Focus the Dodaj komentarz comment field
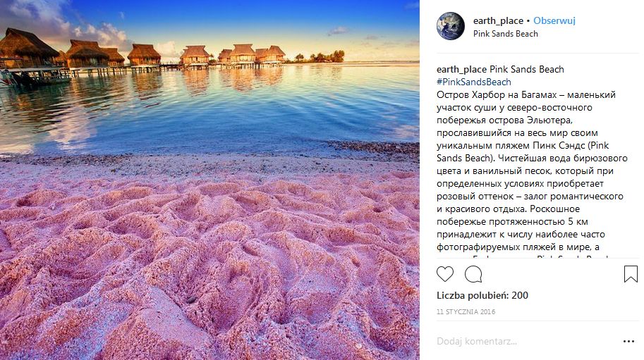 [525, 341]
